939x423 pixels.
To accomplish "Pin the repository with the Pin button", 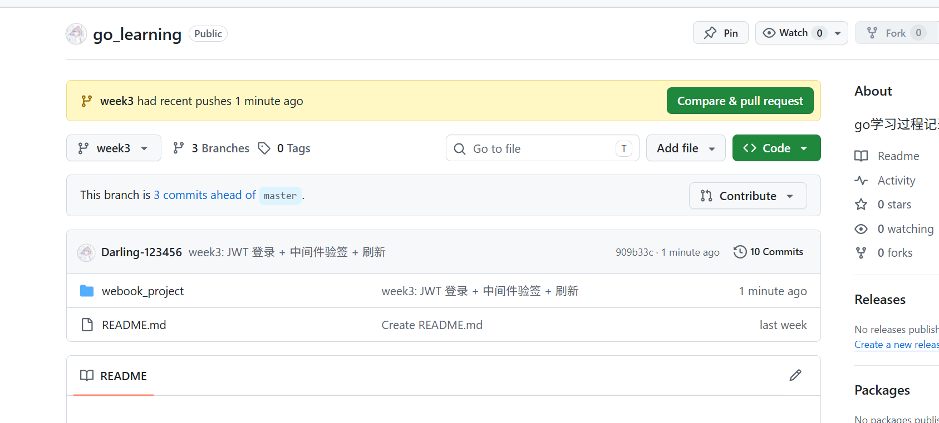I will tap(721, 33).
